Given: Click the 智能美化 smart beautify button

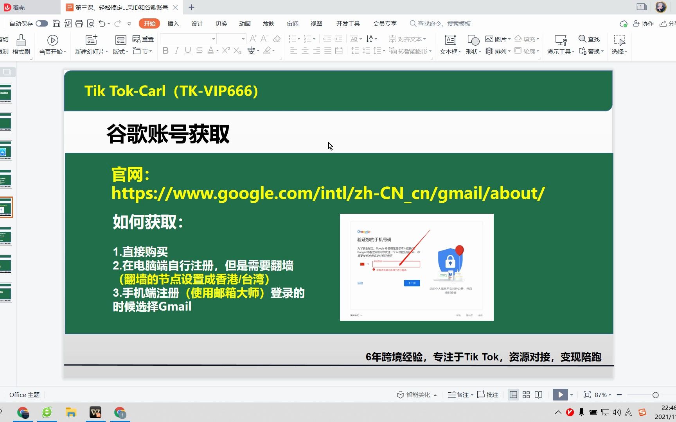Looking at the screenshot, I should click(x=417, y=395).
